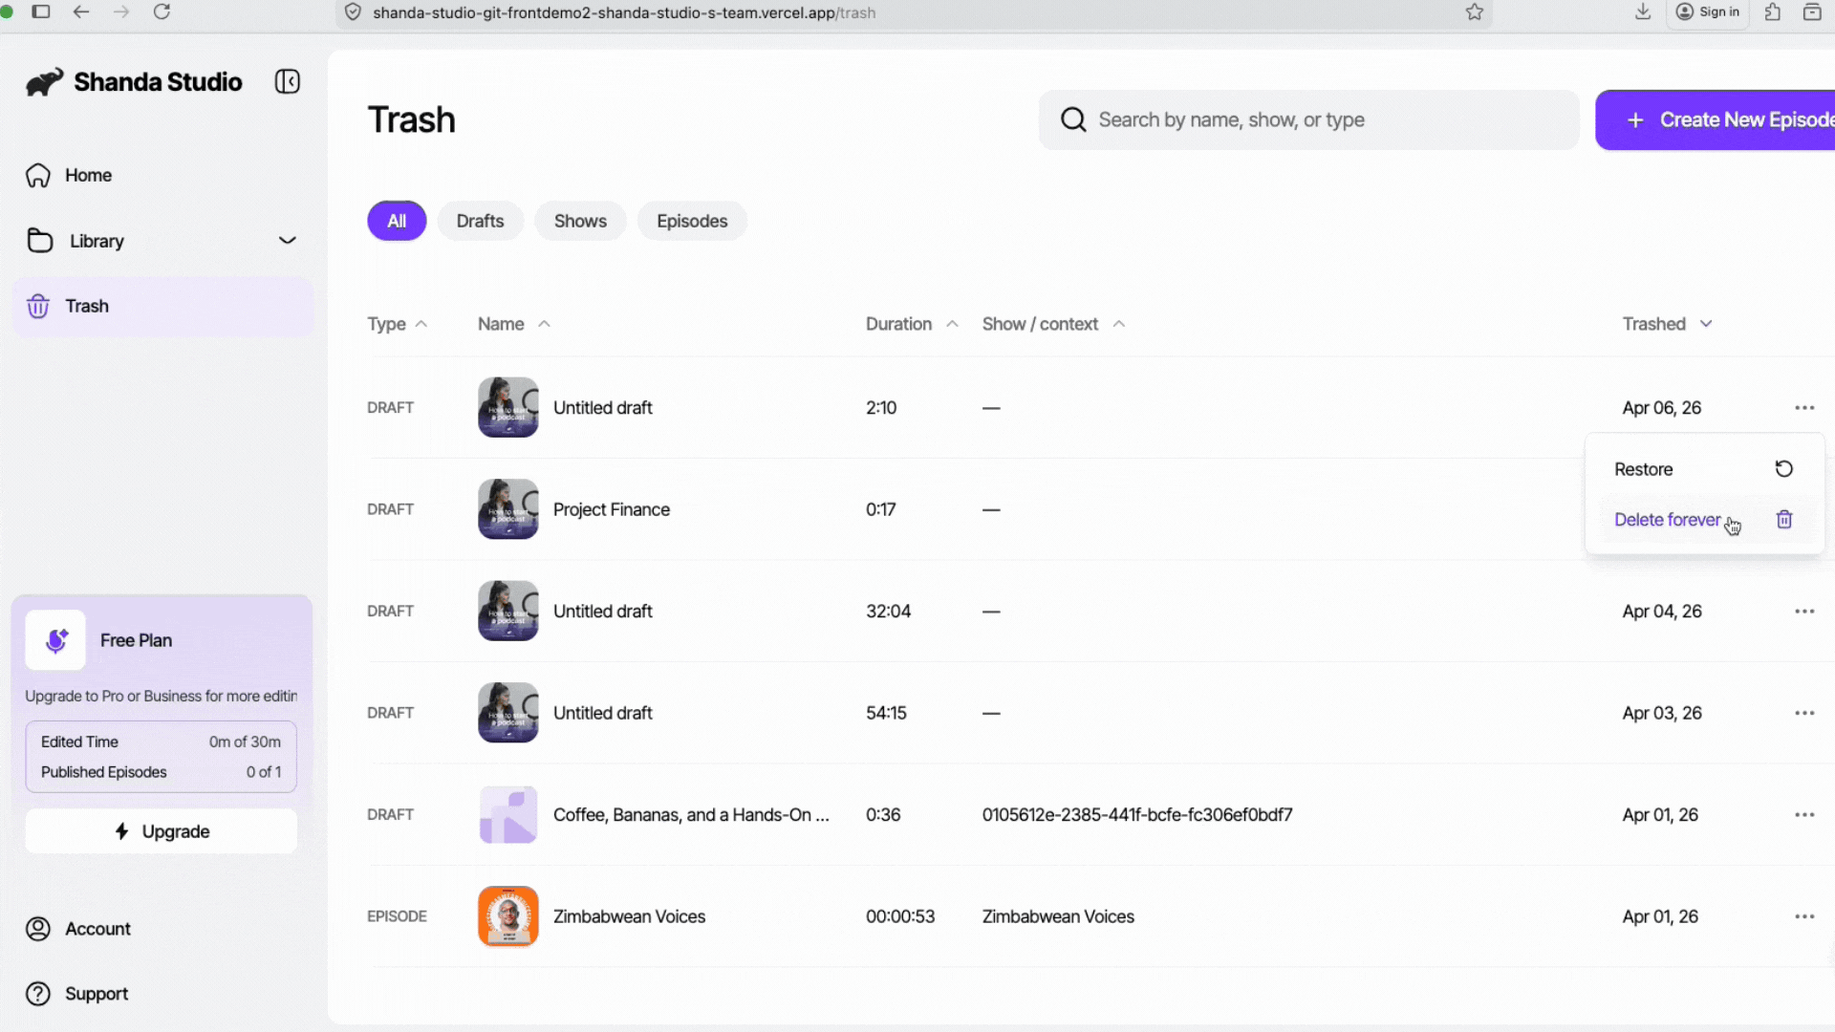The image size is (1835, 1032).
Task: Collapse the sidebar with the panel icon
Action: 287,82
